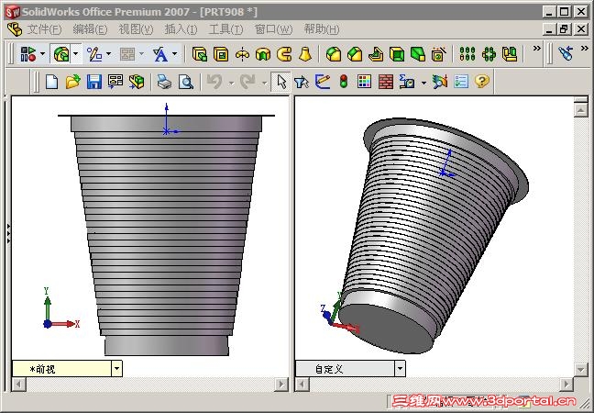This screenshot has height=413, width=594.
Task: Click right viewport's horizontal scroll-right arrow
Action: (566, 385)
